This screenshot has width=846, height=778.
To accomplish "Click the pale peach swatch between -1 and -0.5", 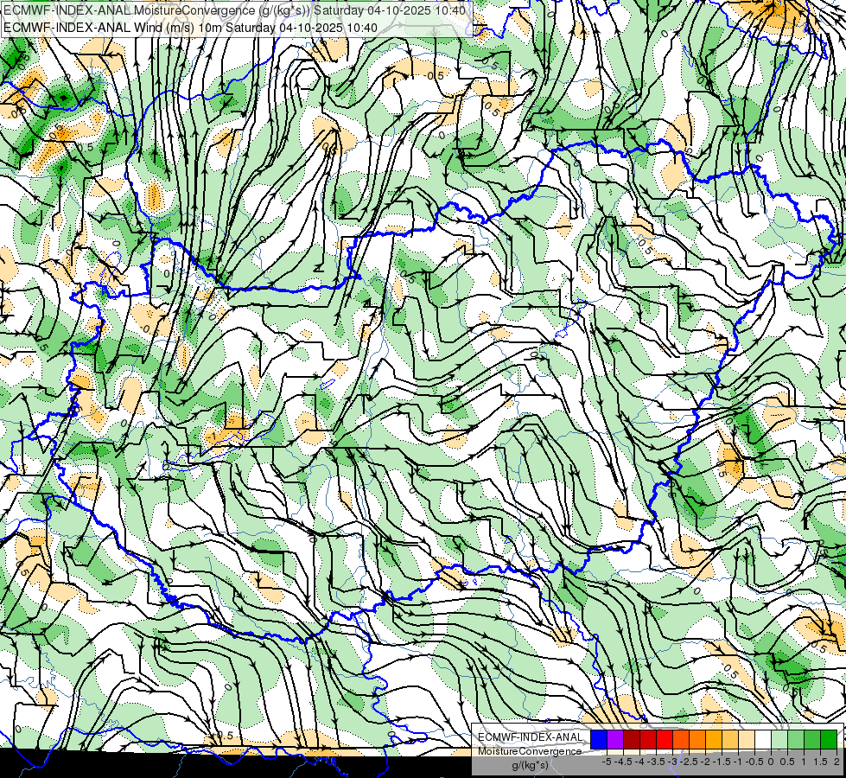I will (747, 740).
